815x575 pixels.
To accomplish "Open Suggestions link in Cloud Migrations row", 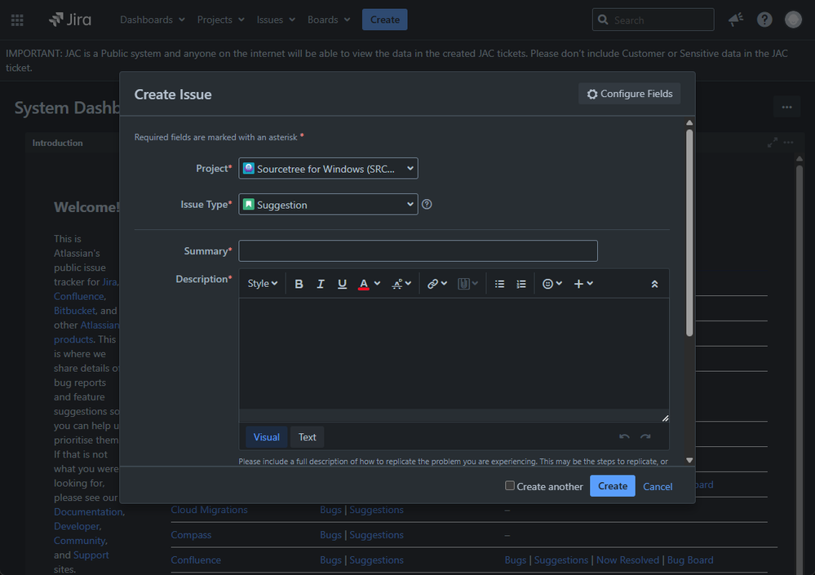I will [376, 510].
